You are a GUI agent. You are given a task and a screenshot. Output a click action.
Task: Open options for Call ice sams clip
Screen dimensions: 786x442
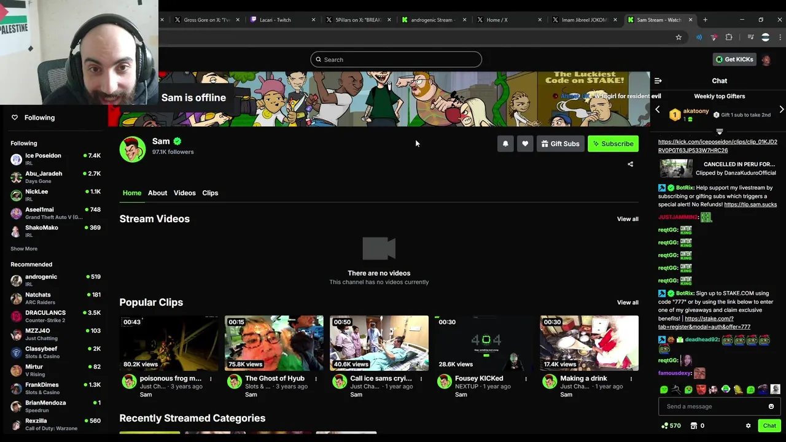point(421,379)
